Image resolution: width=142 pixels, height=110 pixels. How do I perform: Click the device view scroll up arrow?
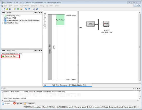(x=140, y=12)
